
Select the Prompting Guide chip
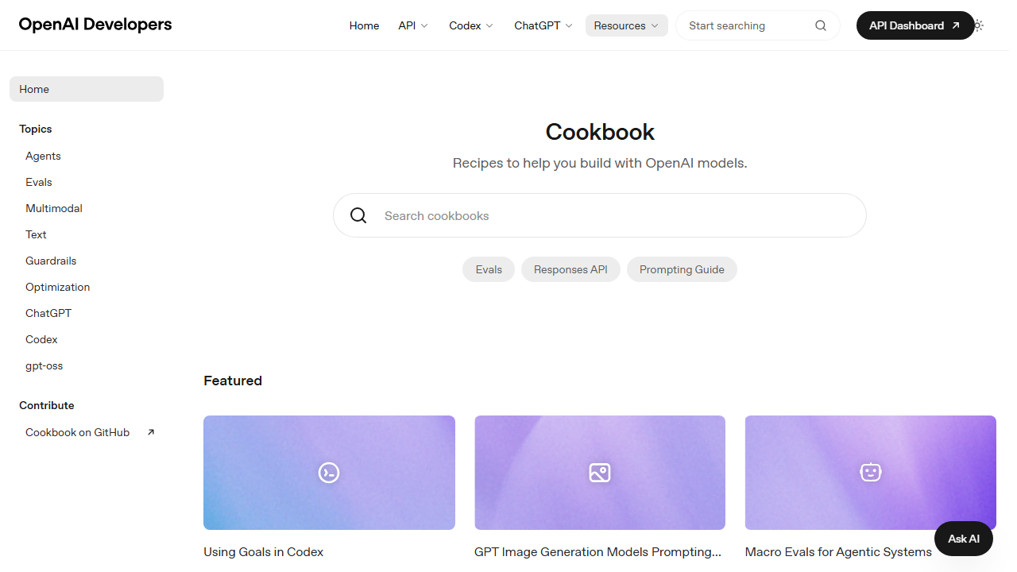[x=682, y=269]
